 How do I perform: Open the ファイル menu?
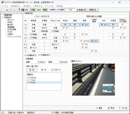pyautogui.click(x=5, y=6)
